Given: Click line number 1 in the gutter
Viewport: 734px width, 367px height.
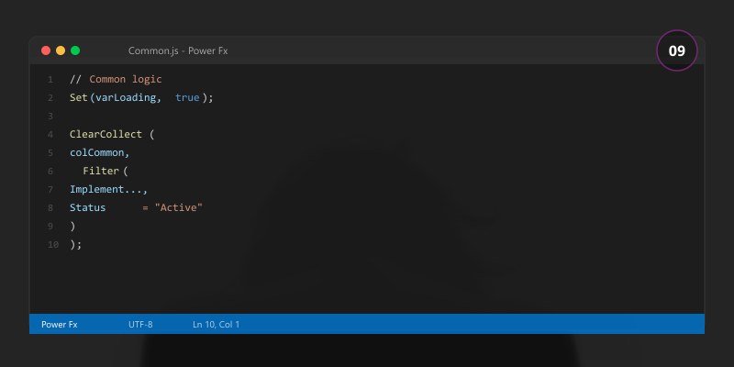Looking at the screenshot, I should coord(50,79).
